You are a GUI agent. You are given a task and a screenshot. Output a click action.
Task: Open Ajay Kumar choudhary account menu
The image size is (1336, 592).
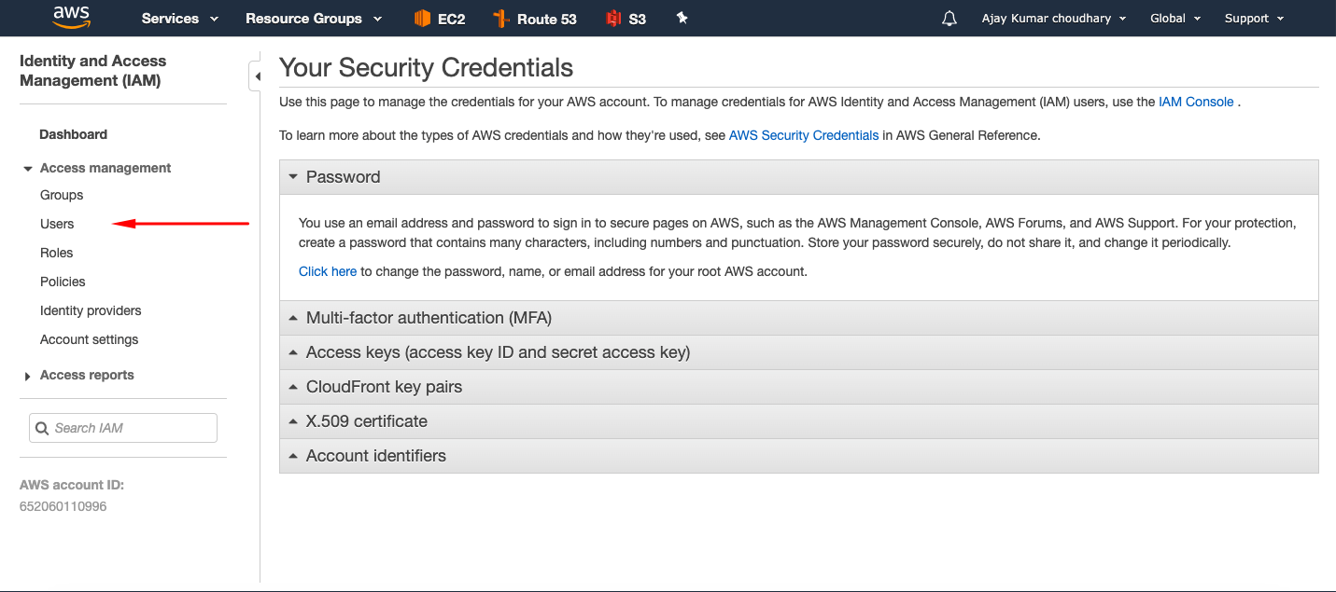click(1054, 19)
